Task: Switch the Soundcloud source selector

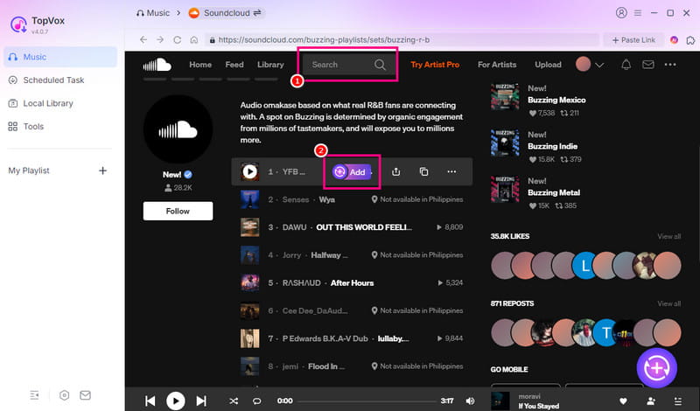Action: tap(226, 13)
